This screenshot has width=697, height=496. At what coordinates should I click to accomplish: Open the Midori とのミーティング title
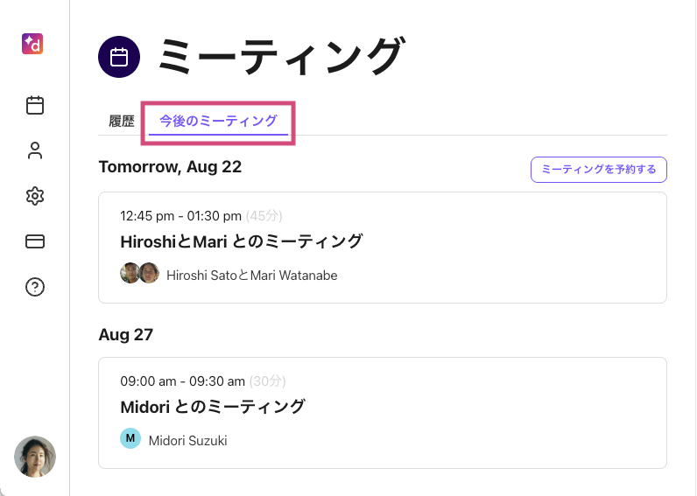(212, 407)
